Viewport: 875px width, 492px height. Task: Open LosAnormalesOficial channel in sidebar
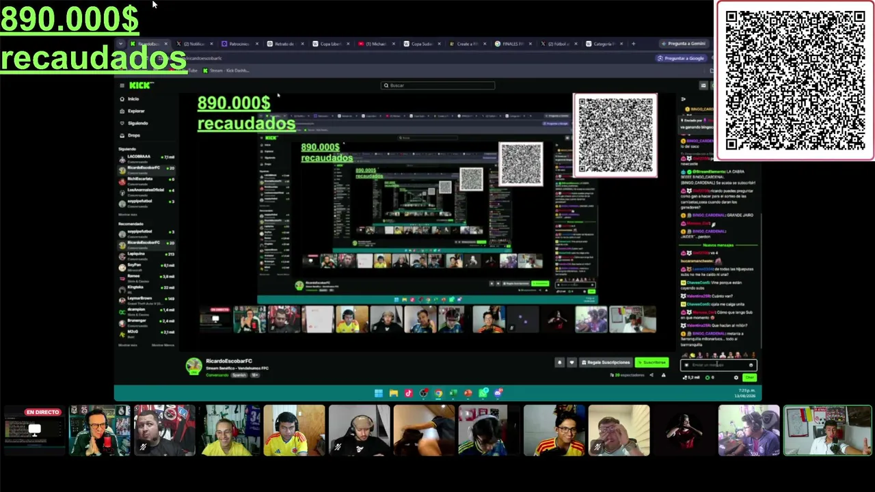(x=146, y=191)
